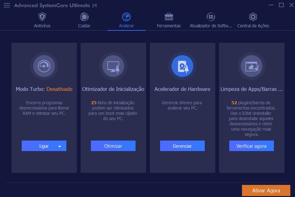The image size is (295, 197).
Task: Click the Atualizador de Software icon
Action: point(211,17)
